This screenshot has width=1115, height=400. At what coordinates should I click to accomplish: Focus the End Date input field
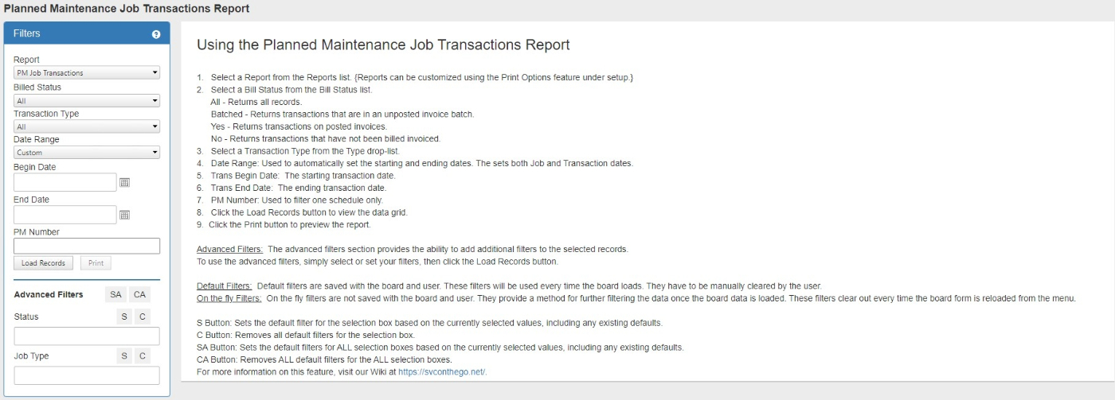click(65, 215)
